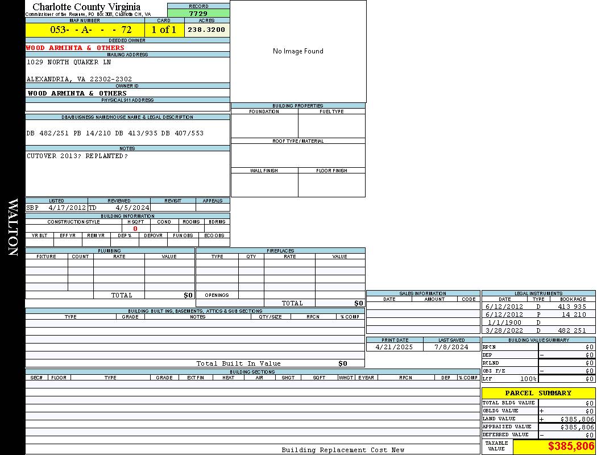This screenshot has width=597, height=455.
Task: Click the red deeded owner name
Action: [x=75, y=48]
